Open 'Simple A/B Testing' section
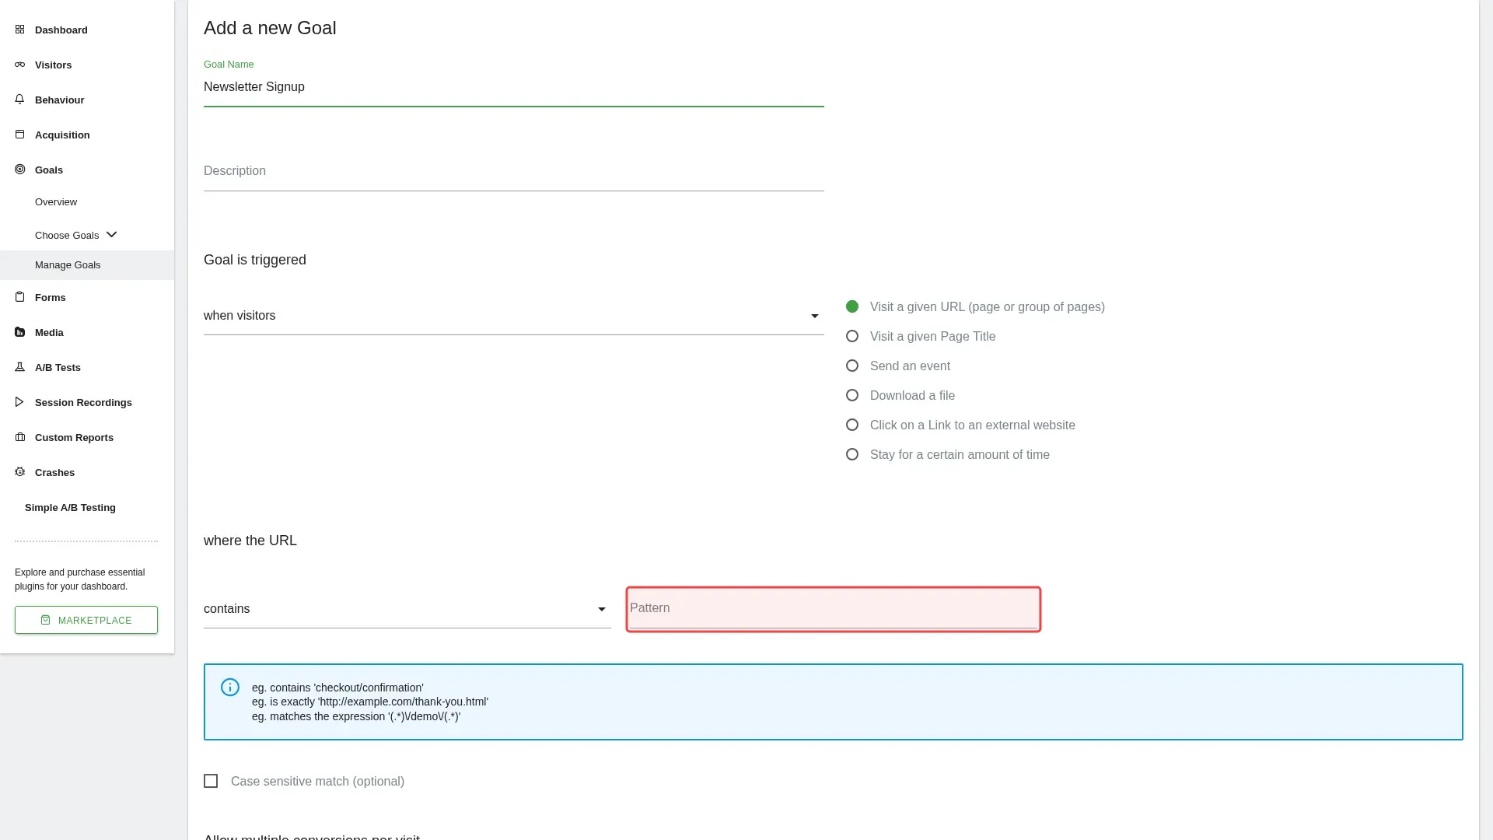This screenshot has height=840, width=1493. 70,507
